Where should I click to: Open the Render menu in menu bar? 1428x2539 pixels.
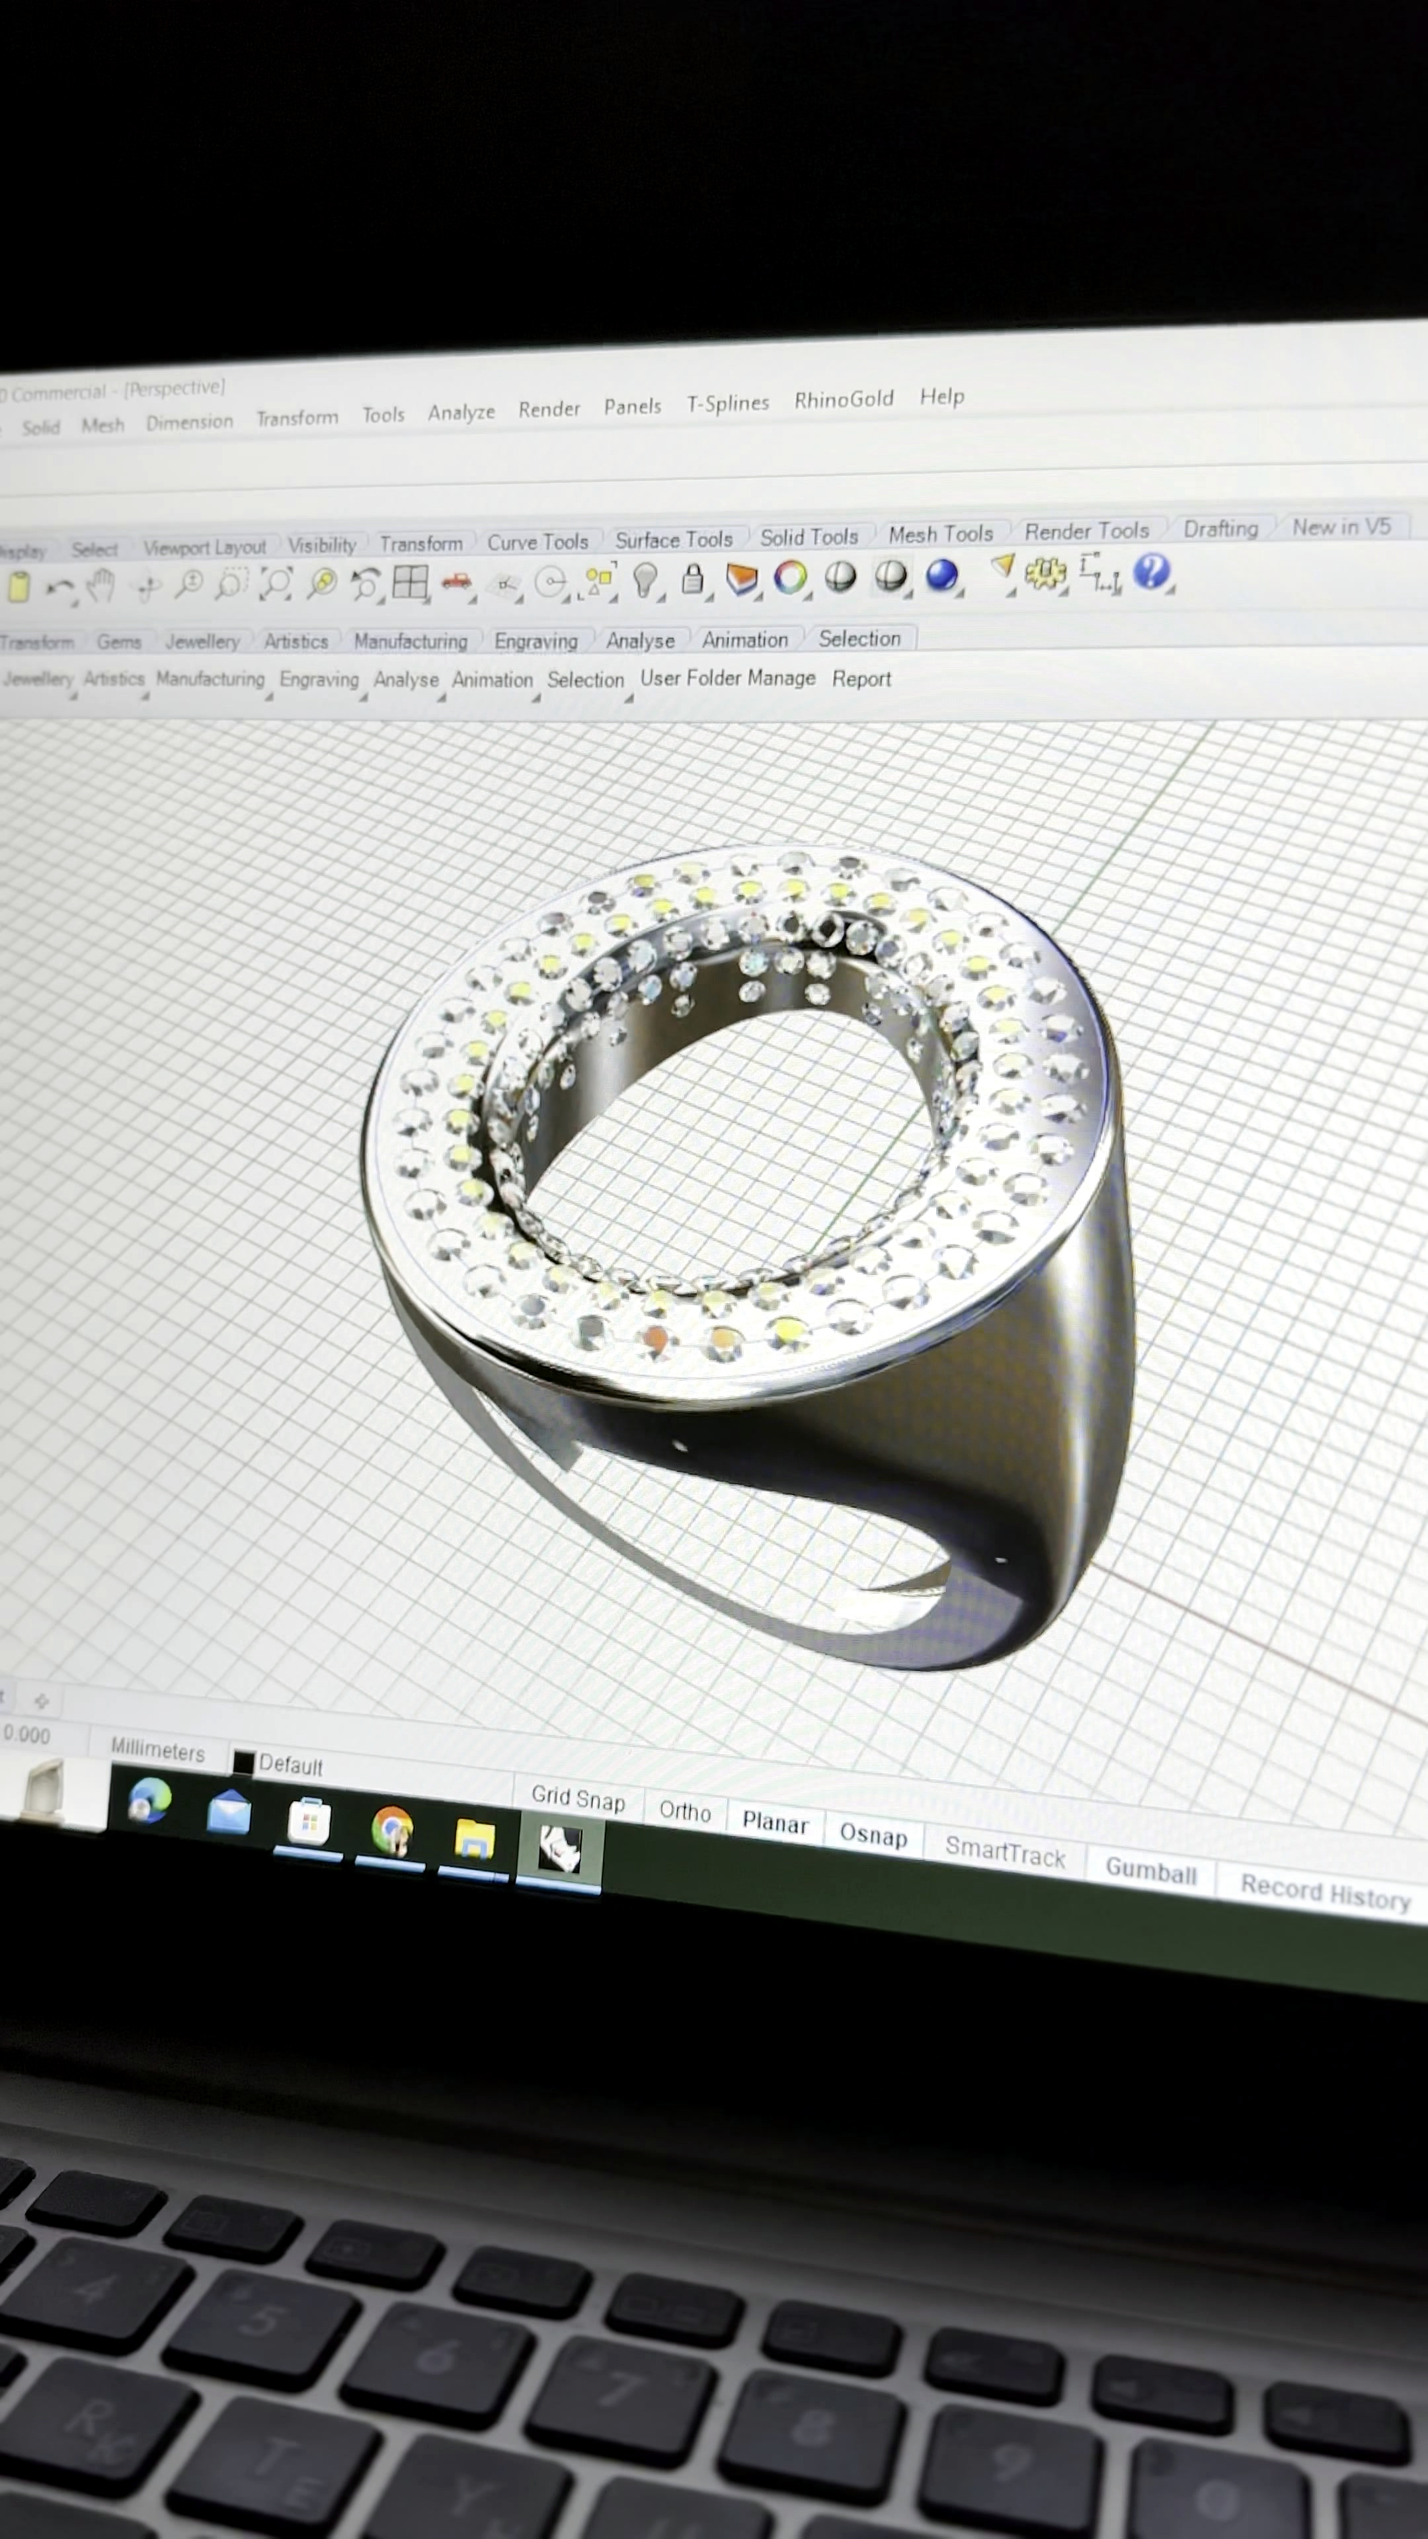tap(549, 409)
